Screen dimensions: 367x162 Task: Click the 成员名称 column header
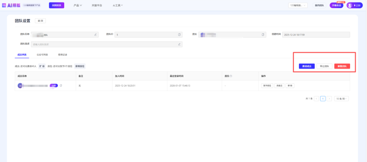pos(22,76)
